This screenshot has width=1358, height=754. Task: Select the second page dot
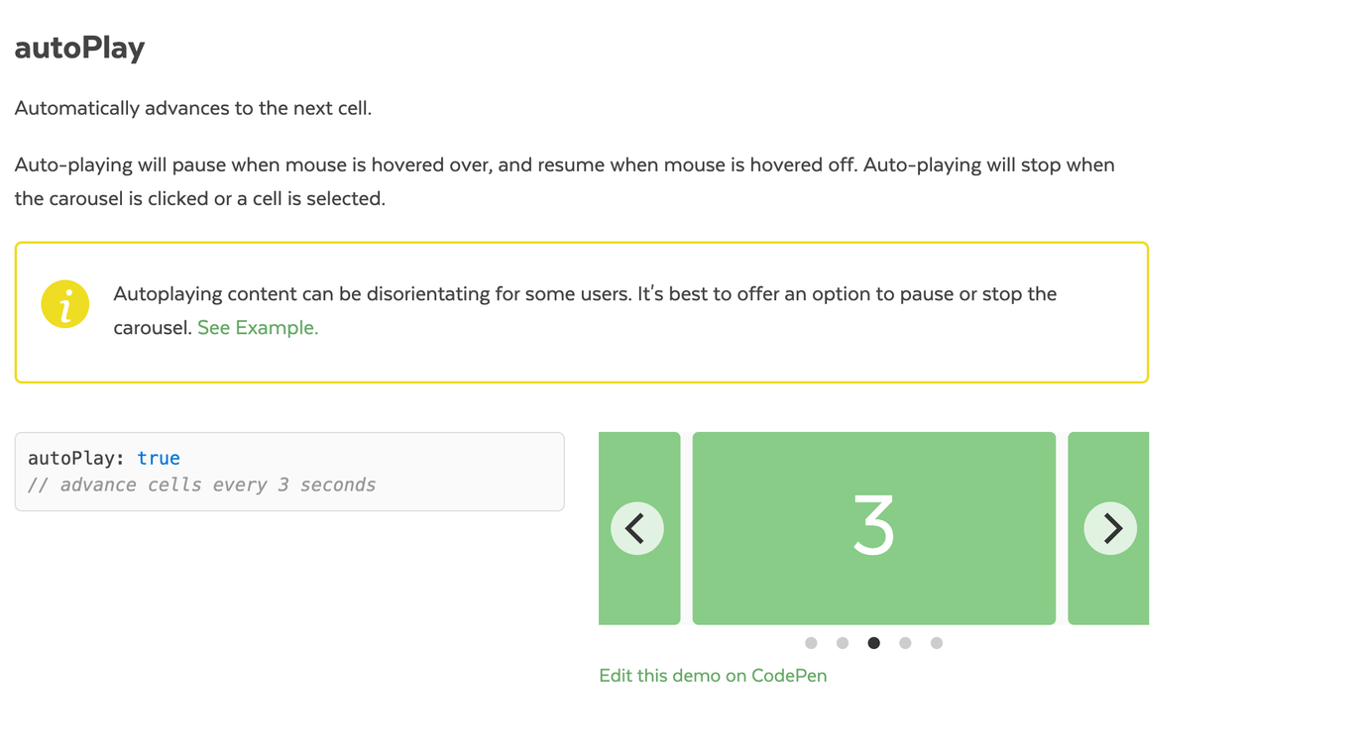click(x=842, y=643)
